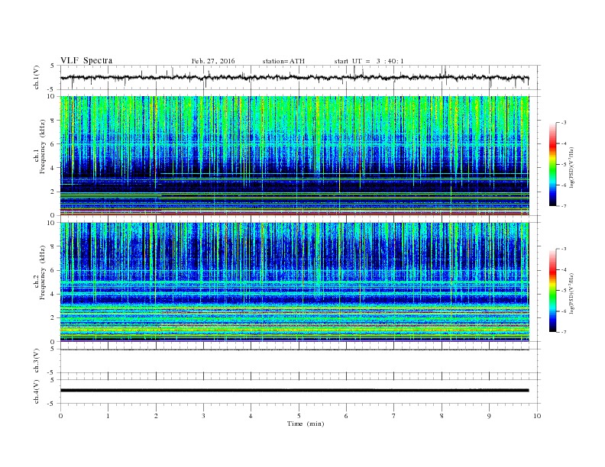This screenshot has width=605, height=467.
Task: Click the "ch.1(V)" waveform axis label
Action: tap(37, 77)
